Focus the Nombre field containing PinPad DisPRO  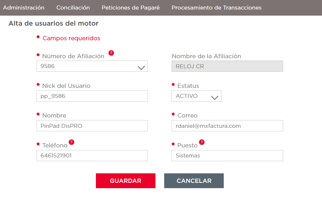tap(92, 126)
